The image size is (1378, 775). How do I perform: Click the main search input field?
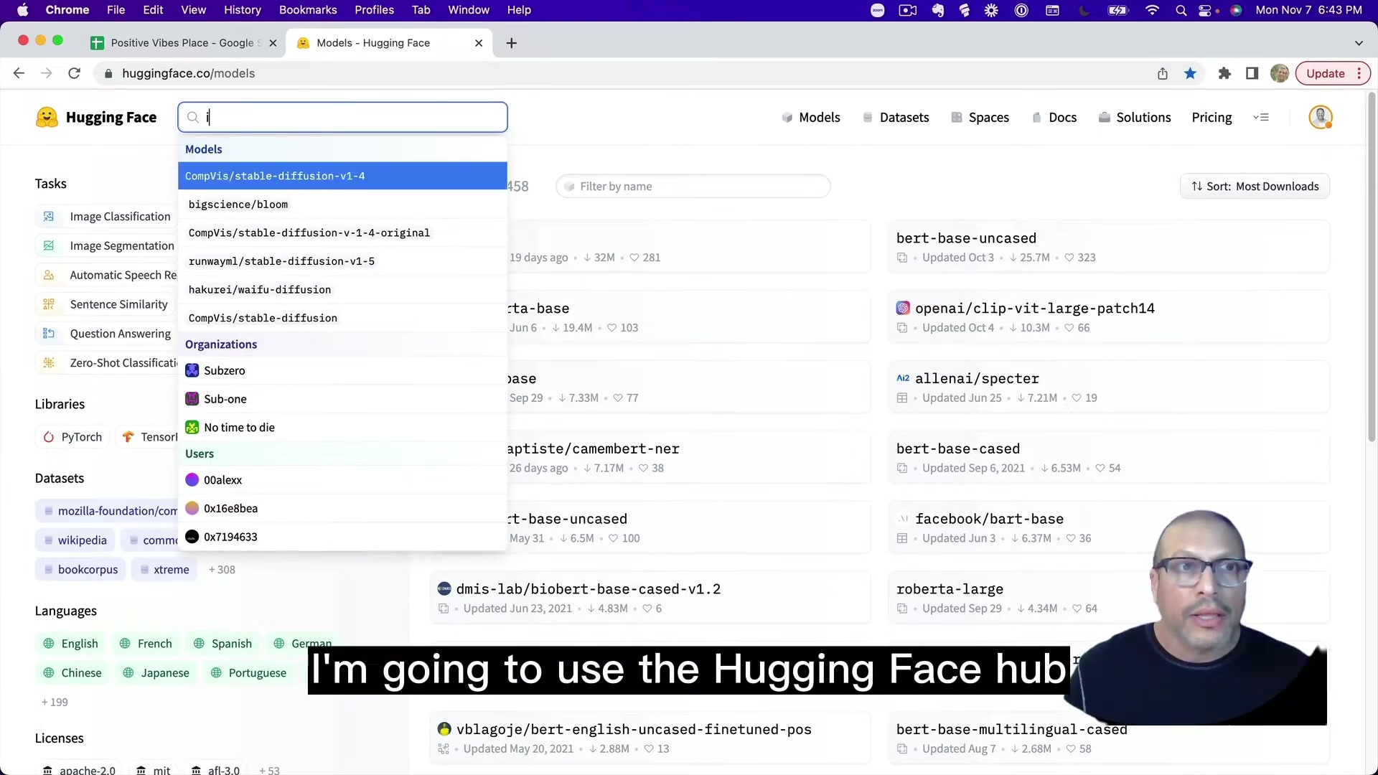pos(342,118)
